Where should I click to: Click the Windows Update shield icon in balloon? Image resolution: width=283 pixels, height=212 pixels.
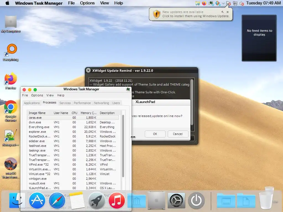point(156,14)
